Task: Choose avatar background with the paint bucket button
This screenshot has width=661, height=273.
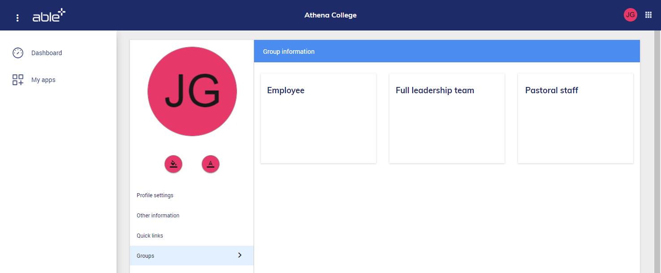Action: 173,164
